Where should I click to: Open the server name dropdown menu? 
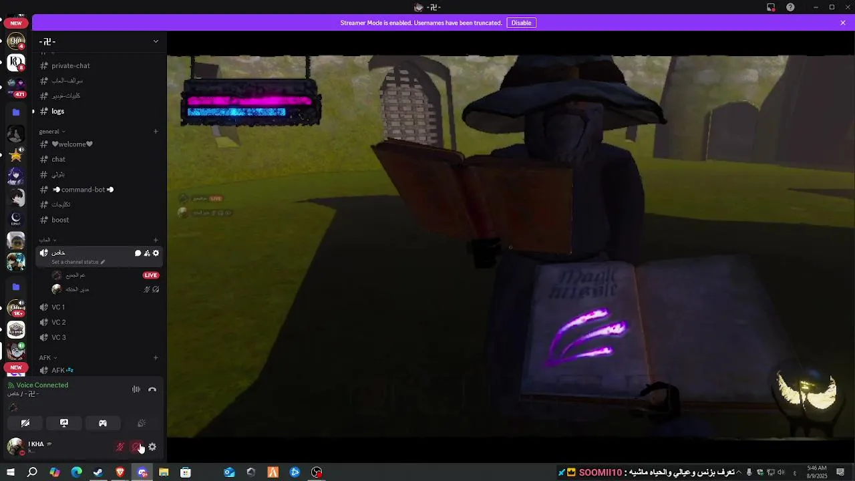[x=156, y=41]
